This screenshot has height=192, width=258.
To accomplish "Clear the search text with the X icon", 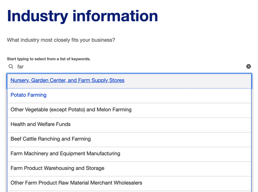I will point(249,67).
